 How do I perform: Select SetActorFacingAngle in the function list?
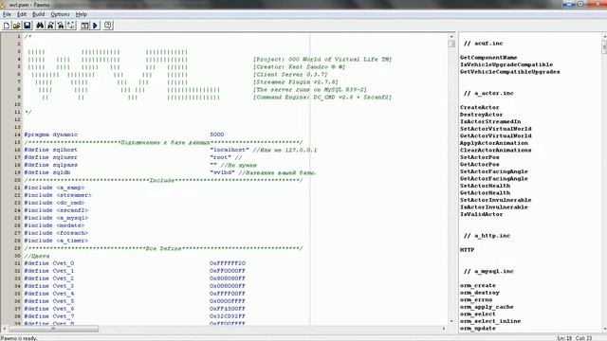(x=493, y=171)
